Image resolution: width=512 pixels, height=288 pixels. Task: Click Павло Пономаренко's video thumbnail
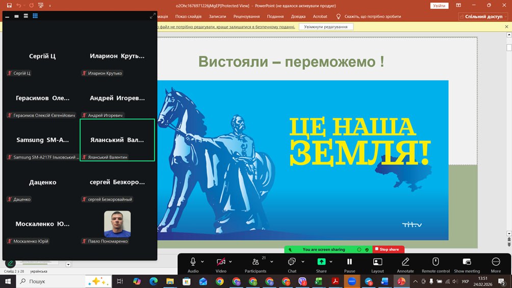tap(117, 224)
